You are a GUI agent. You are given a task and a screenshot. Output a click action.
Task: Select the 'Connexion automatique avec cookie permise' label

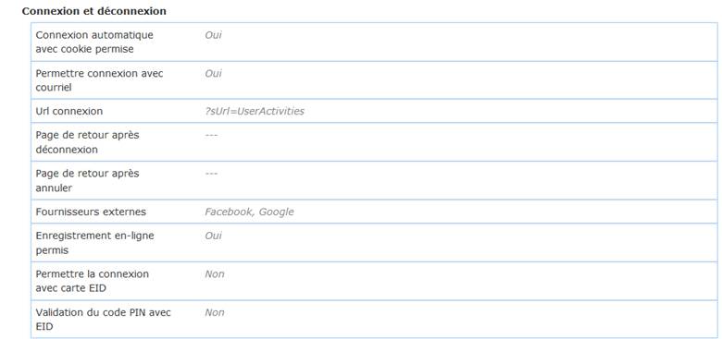(94, 42)
